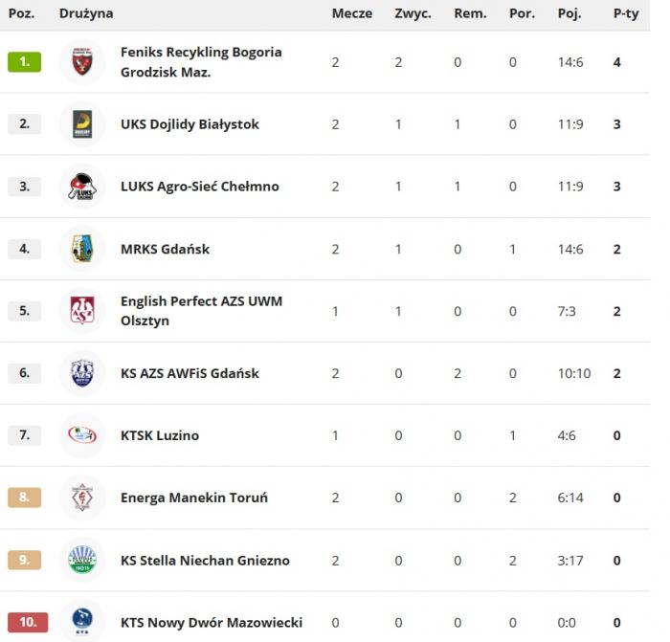Click the Zwyc. column header
The image size is (670, 642).
pos(413,14)
